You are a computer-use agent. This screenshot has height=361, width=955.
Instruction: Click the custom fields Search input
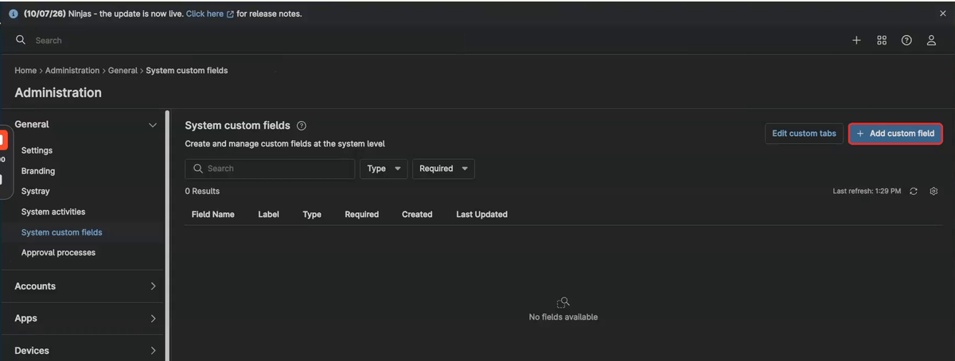[x=270, y=169]
